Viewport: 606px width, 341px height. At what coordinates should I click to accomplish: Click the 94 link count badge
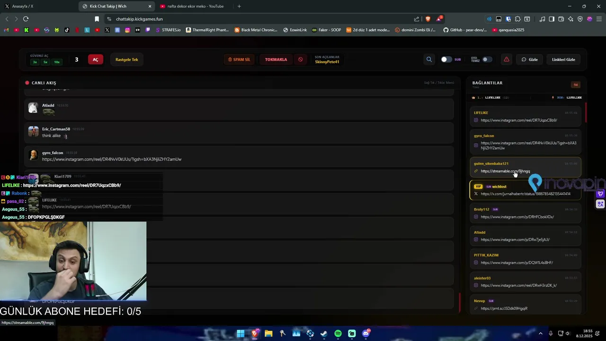[x=576, y=85]
